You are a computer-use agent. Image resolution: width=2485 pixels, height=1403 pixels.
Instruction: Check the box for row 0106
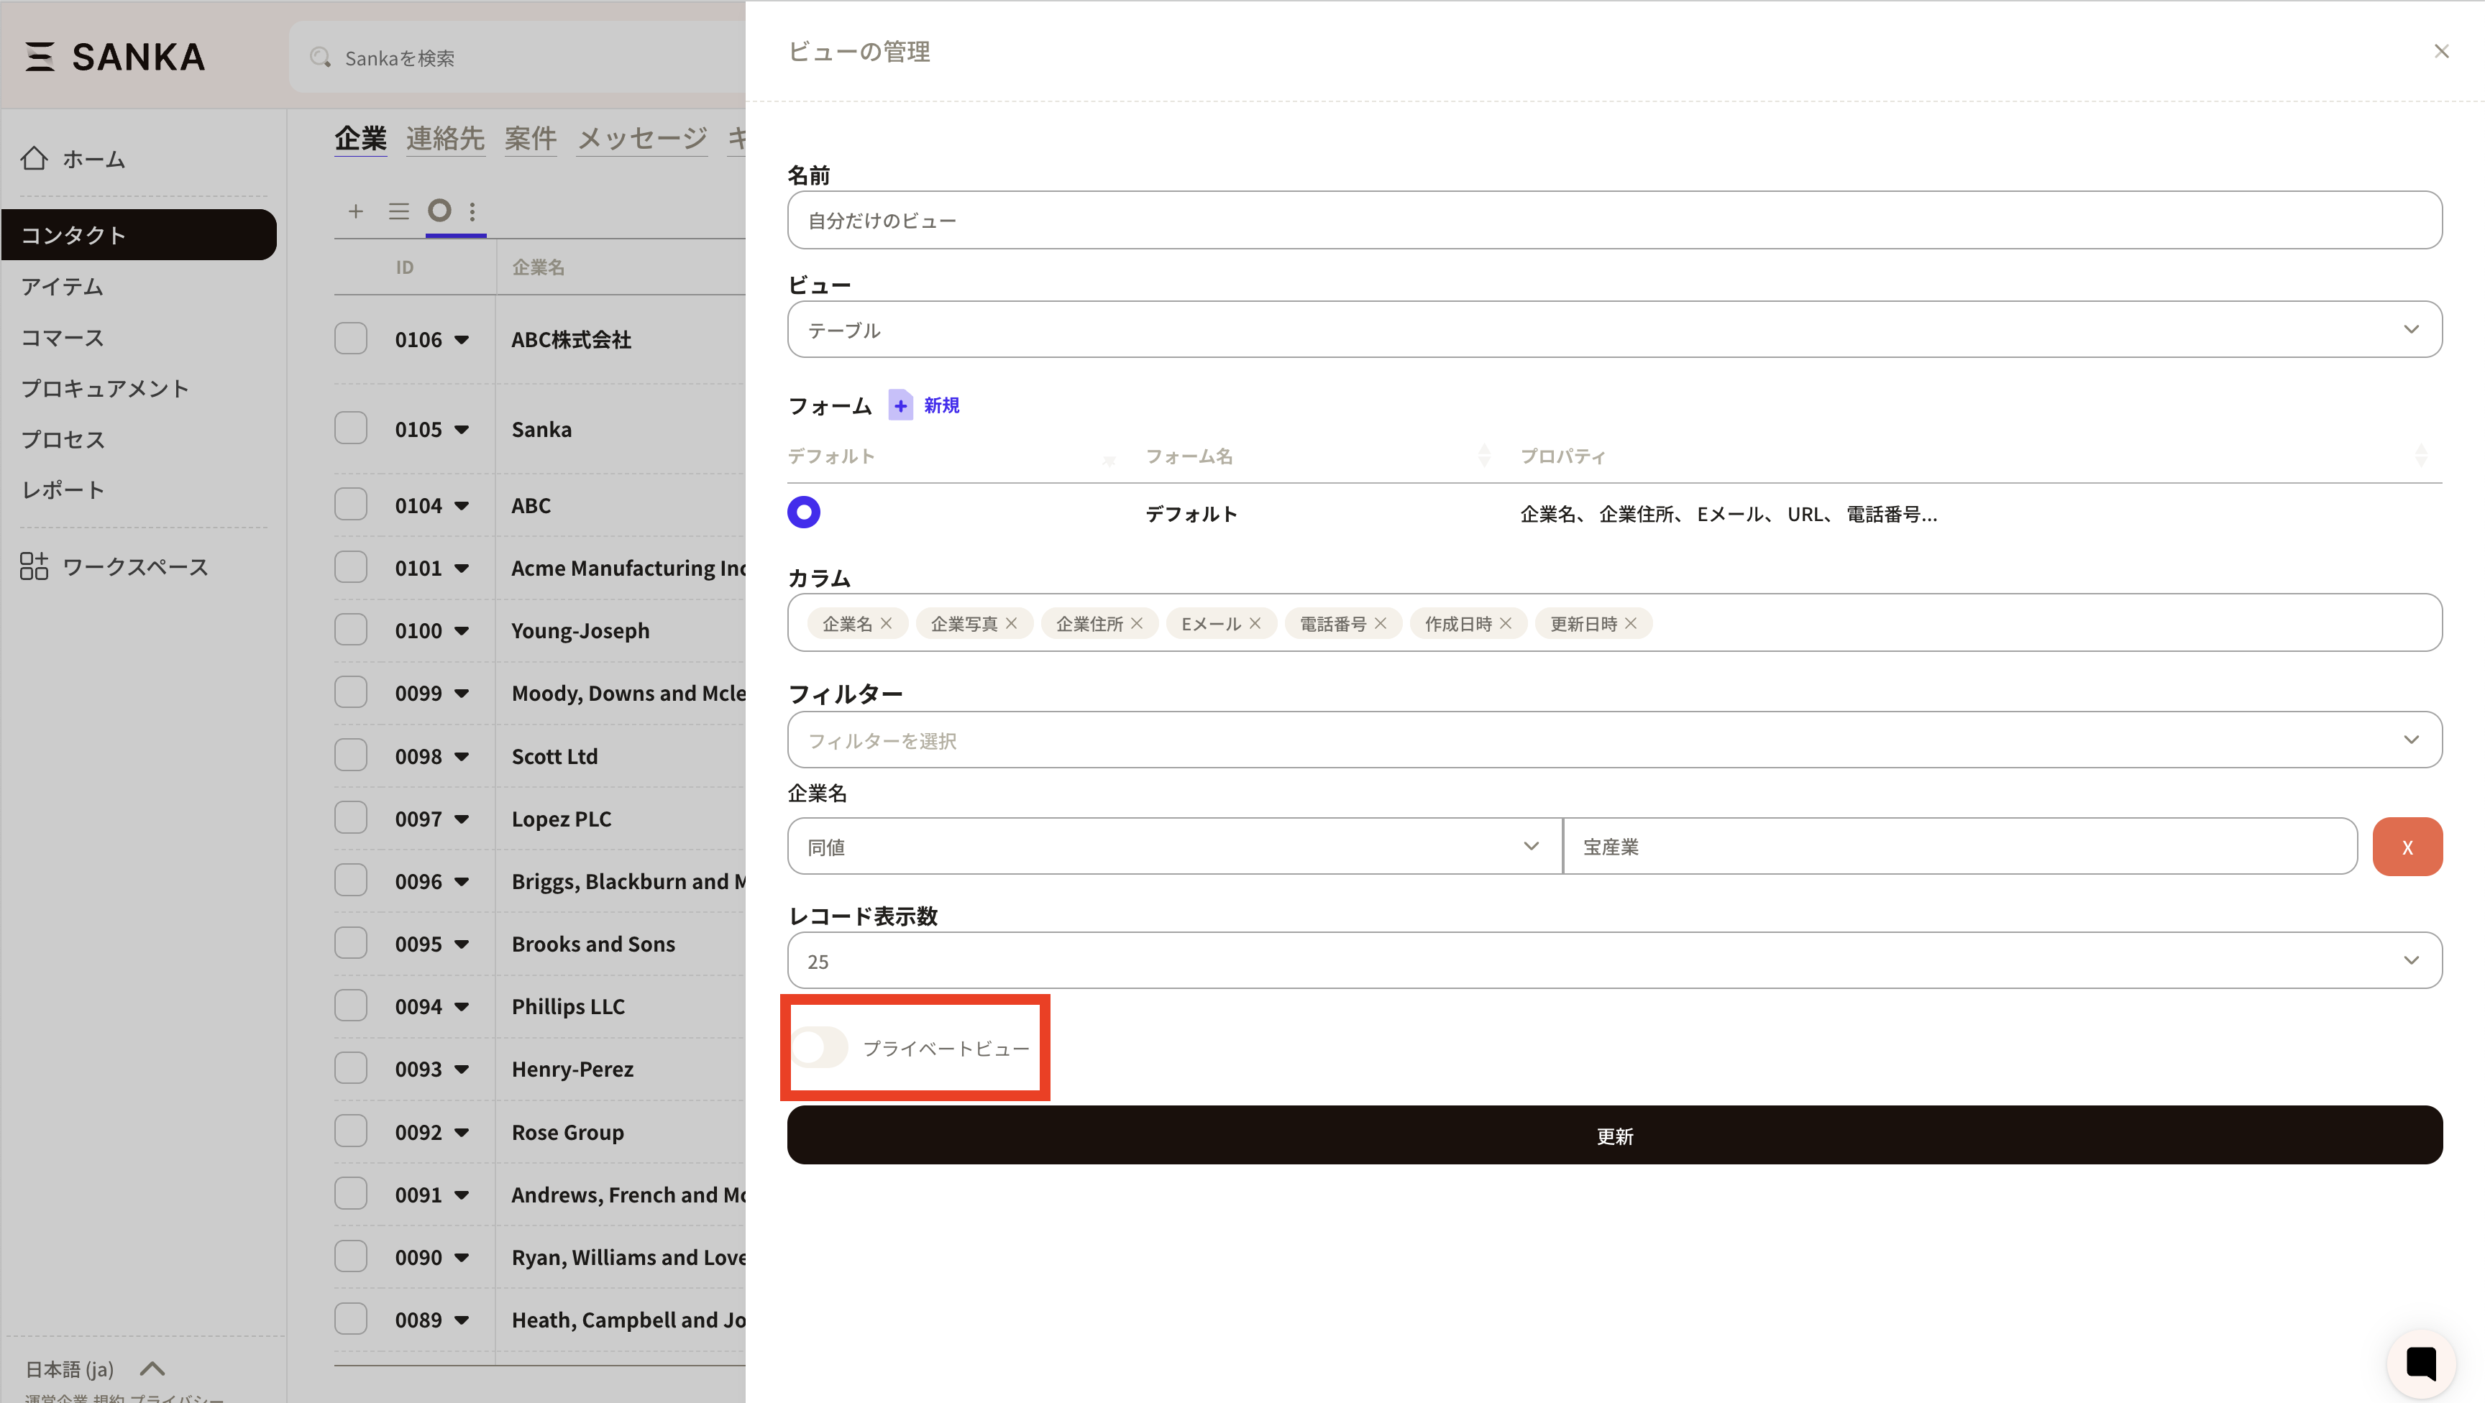coord(350,339)
